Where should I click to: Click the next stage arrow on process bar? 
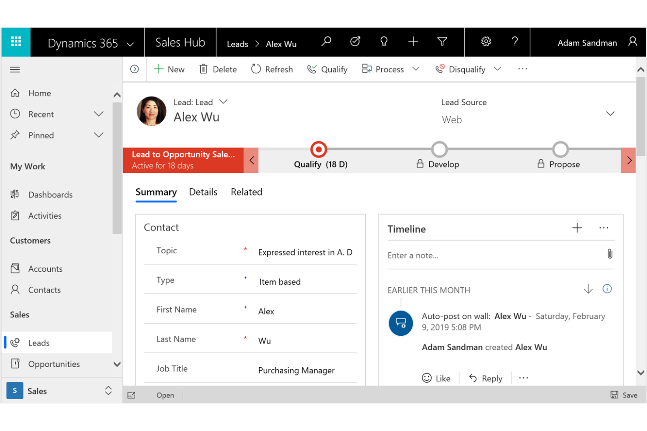click(629, 160)
